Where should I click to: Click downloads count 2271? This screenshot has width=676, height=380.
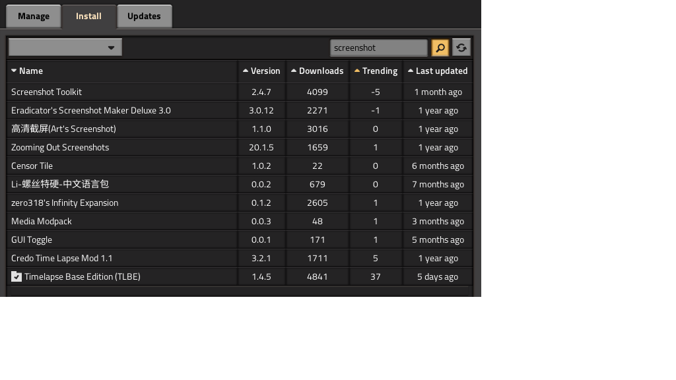(318, 110)
